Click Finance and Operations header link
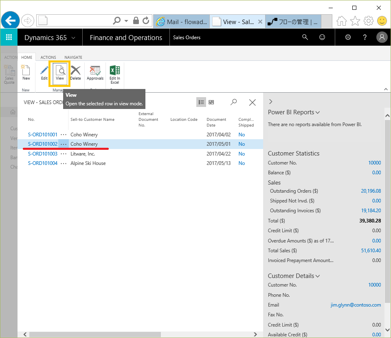 [x=126, y=38]
